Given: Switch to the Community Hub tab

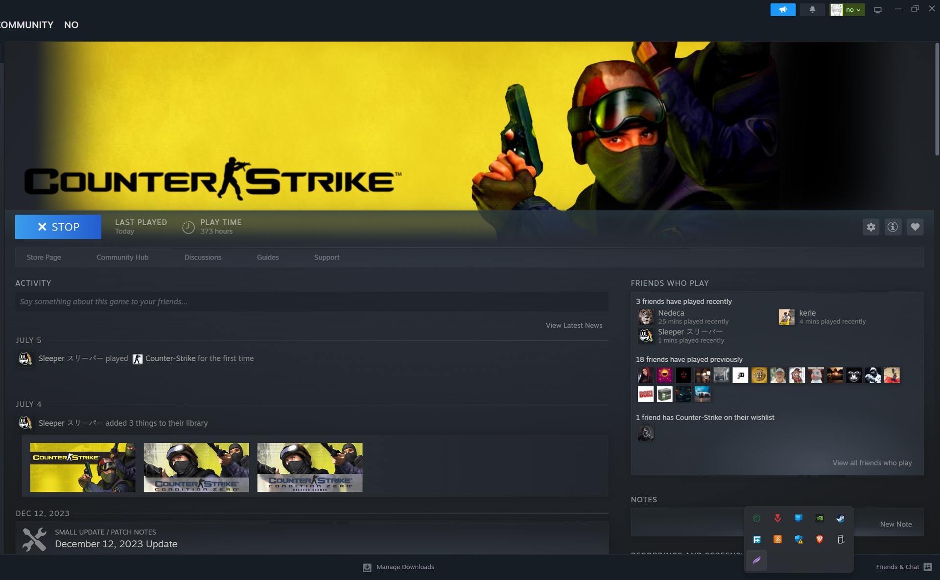Looking at the screenshot, I should (x=122, y=257).
